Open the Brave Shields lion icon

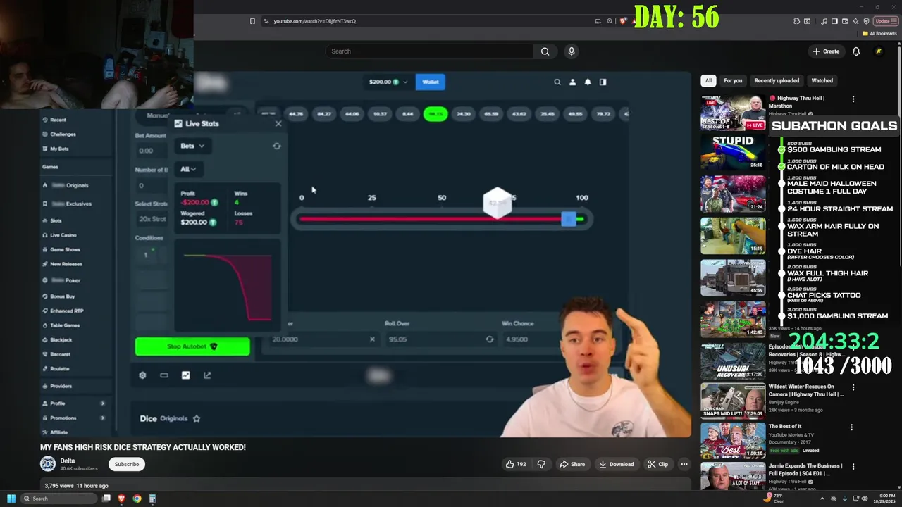pos(623,21)
